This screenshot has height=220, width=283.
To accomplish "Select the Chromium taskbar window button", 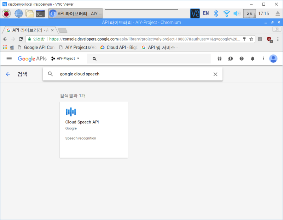I will tap(76, 13).
